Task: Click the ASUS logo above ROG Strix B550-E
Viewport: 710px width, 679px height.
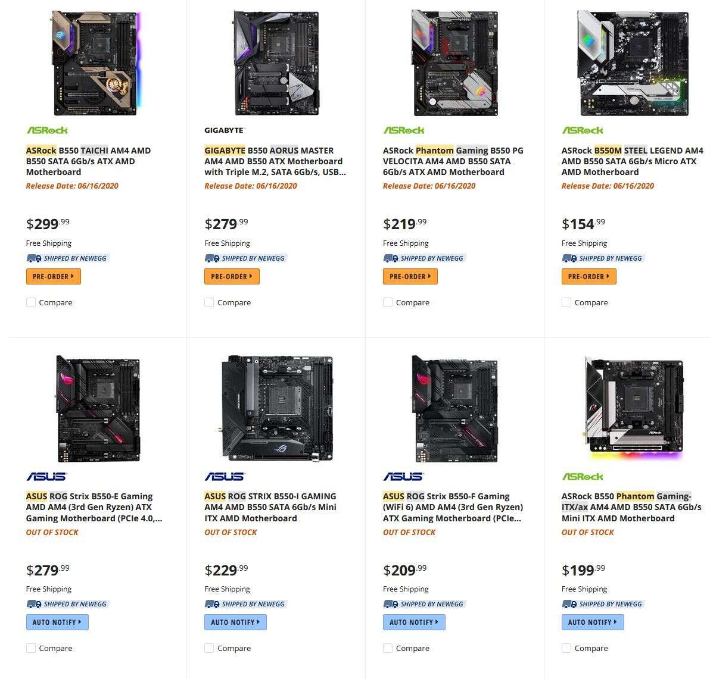Action: (47, 476)
